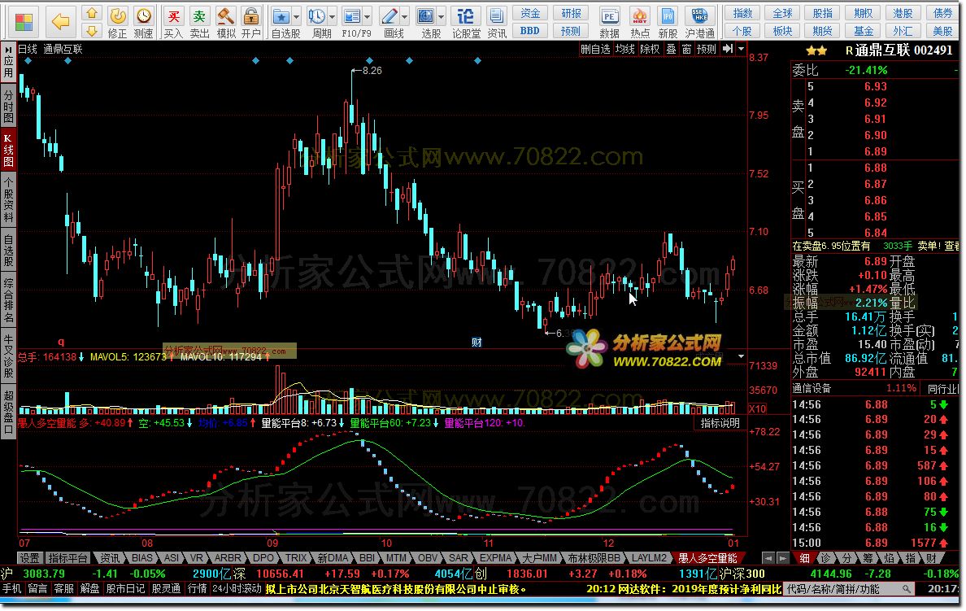Toggle 叠 overlay mode
The image size is (966, 611).
(x=671, y=49)
